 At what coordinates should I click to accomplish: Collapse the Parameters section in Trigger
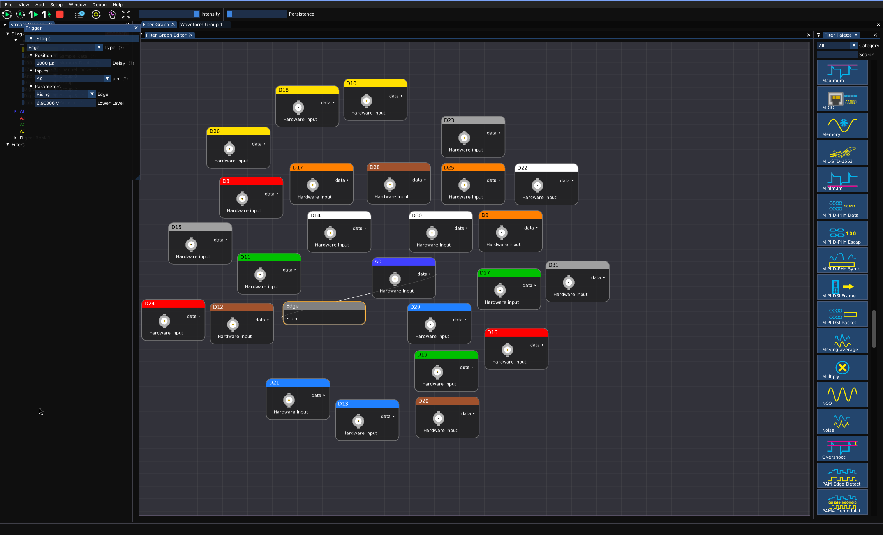click(x=31, y=87)
